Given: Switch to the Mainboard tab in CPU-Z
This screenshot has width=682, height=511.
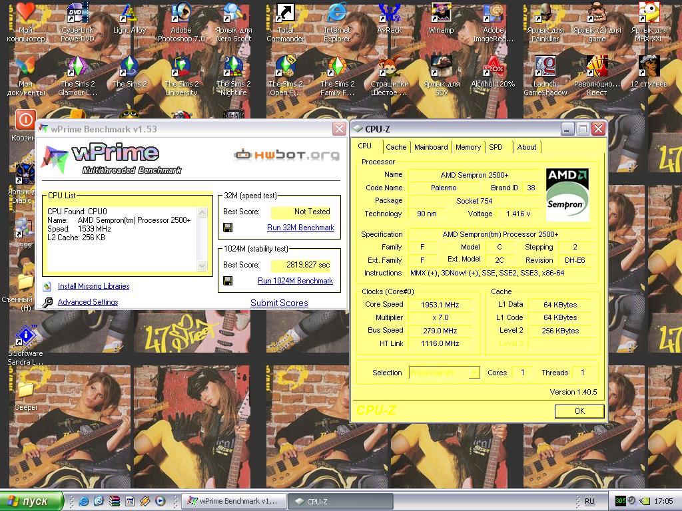Looking at the screenshot, I should click(x=431, y=147).
